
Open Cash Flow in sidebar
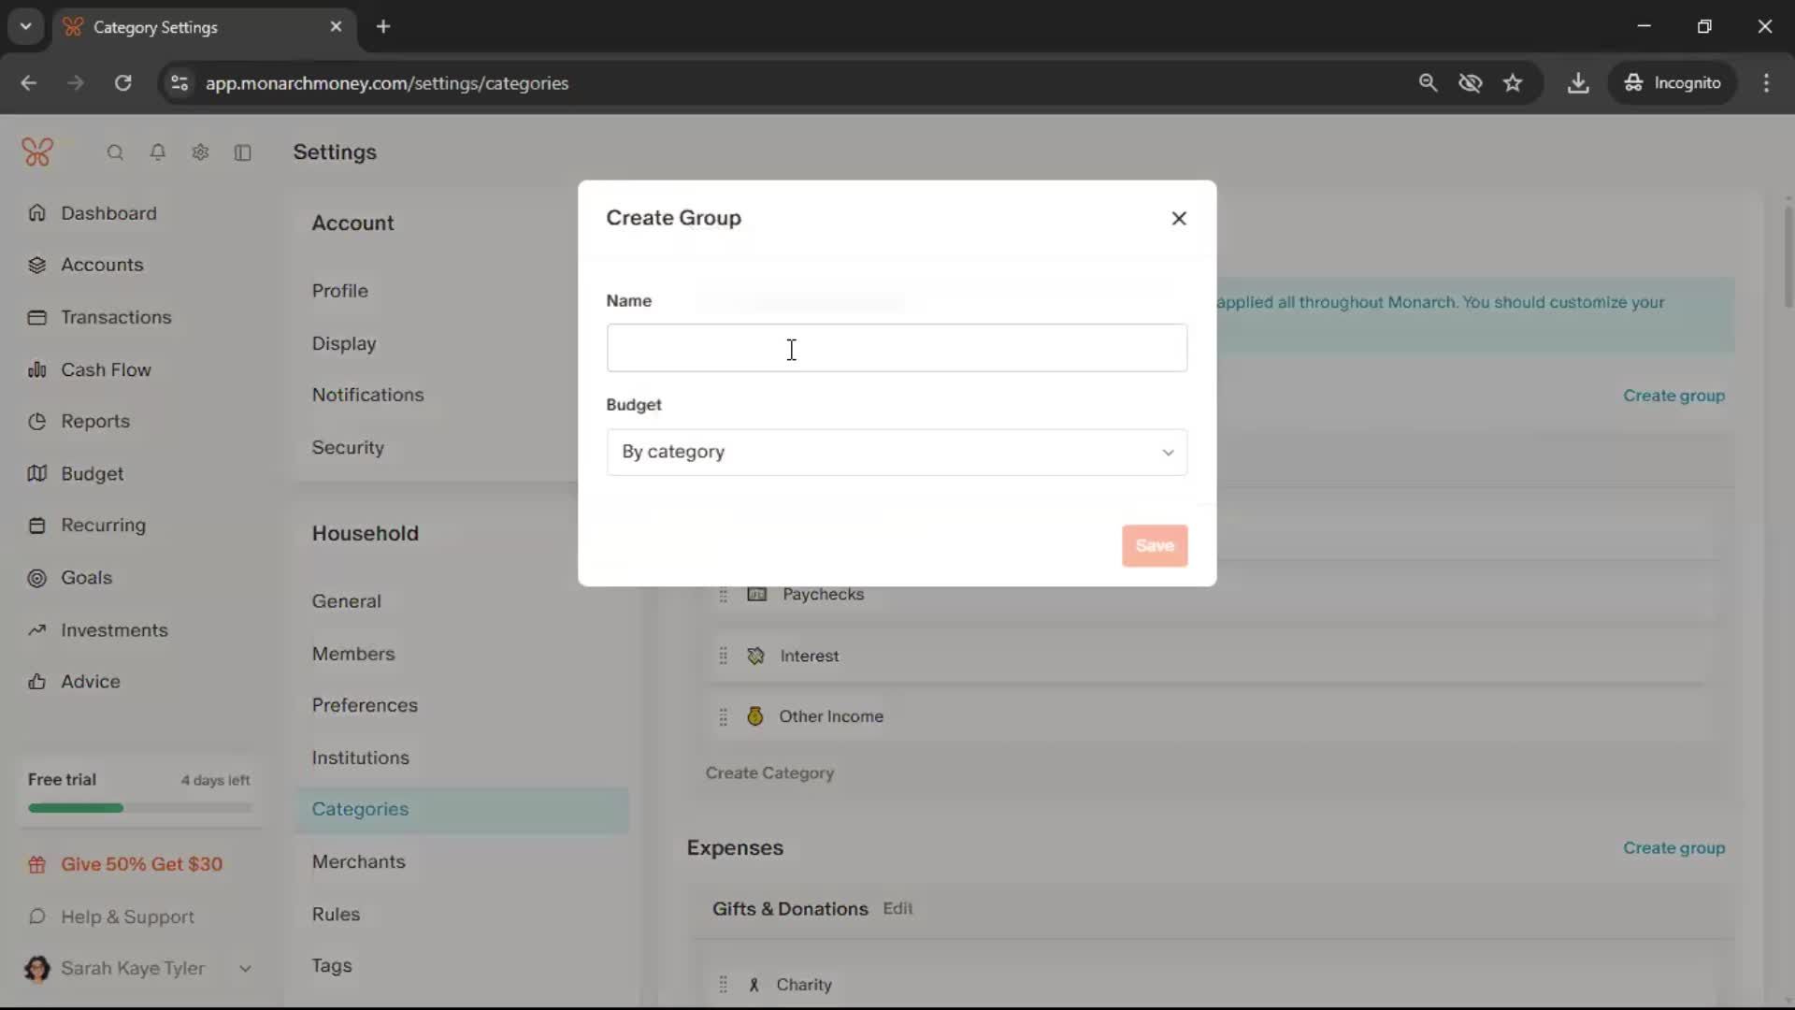click(x=105, y=369)
